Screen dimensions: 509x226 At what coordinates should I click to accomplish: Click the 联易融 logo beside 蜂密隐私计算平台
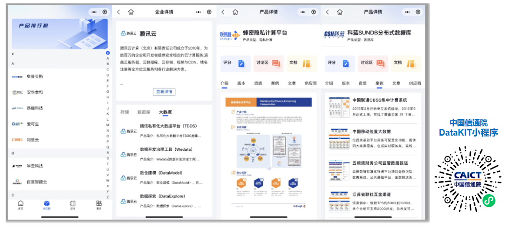tap(230, 35)
